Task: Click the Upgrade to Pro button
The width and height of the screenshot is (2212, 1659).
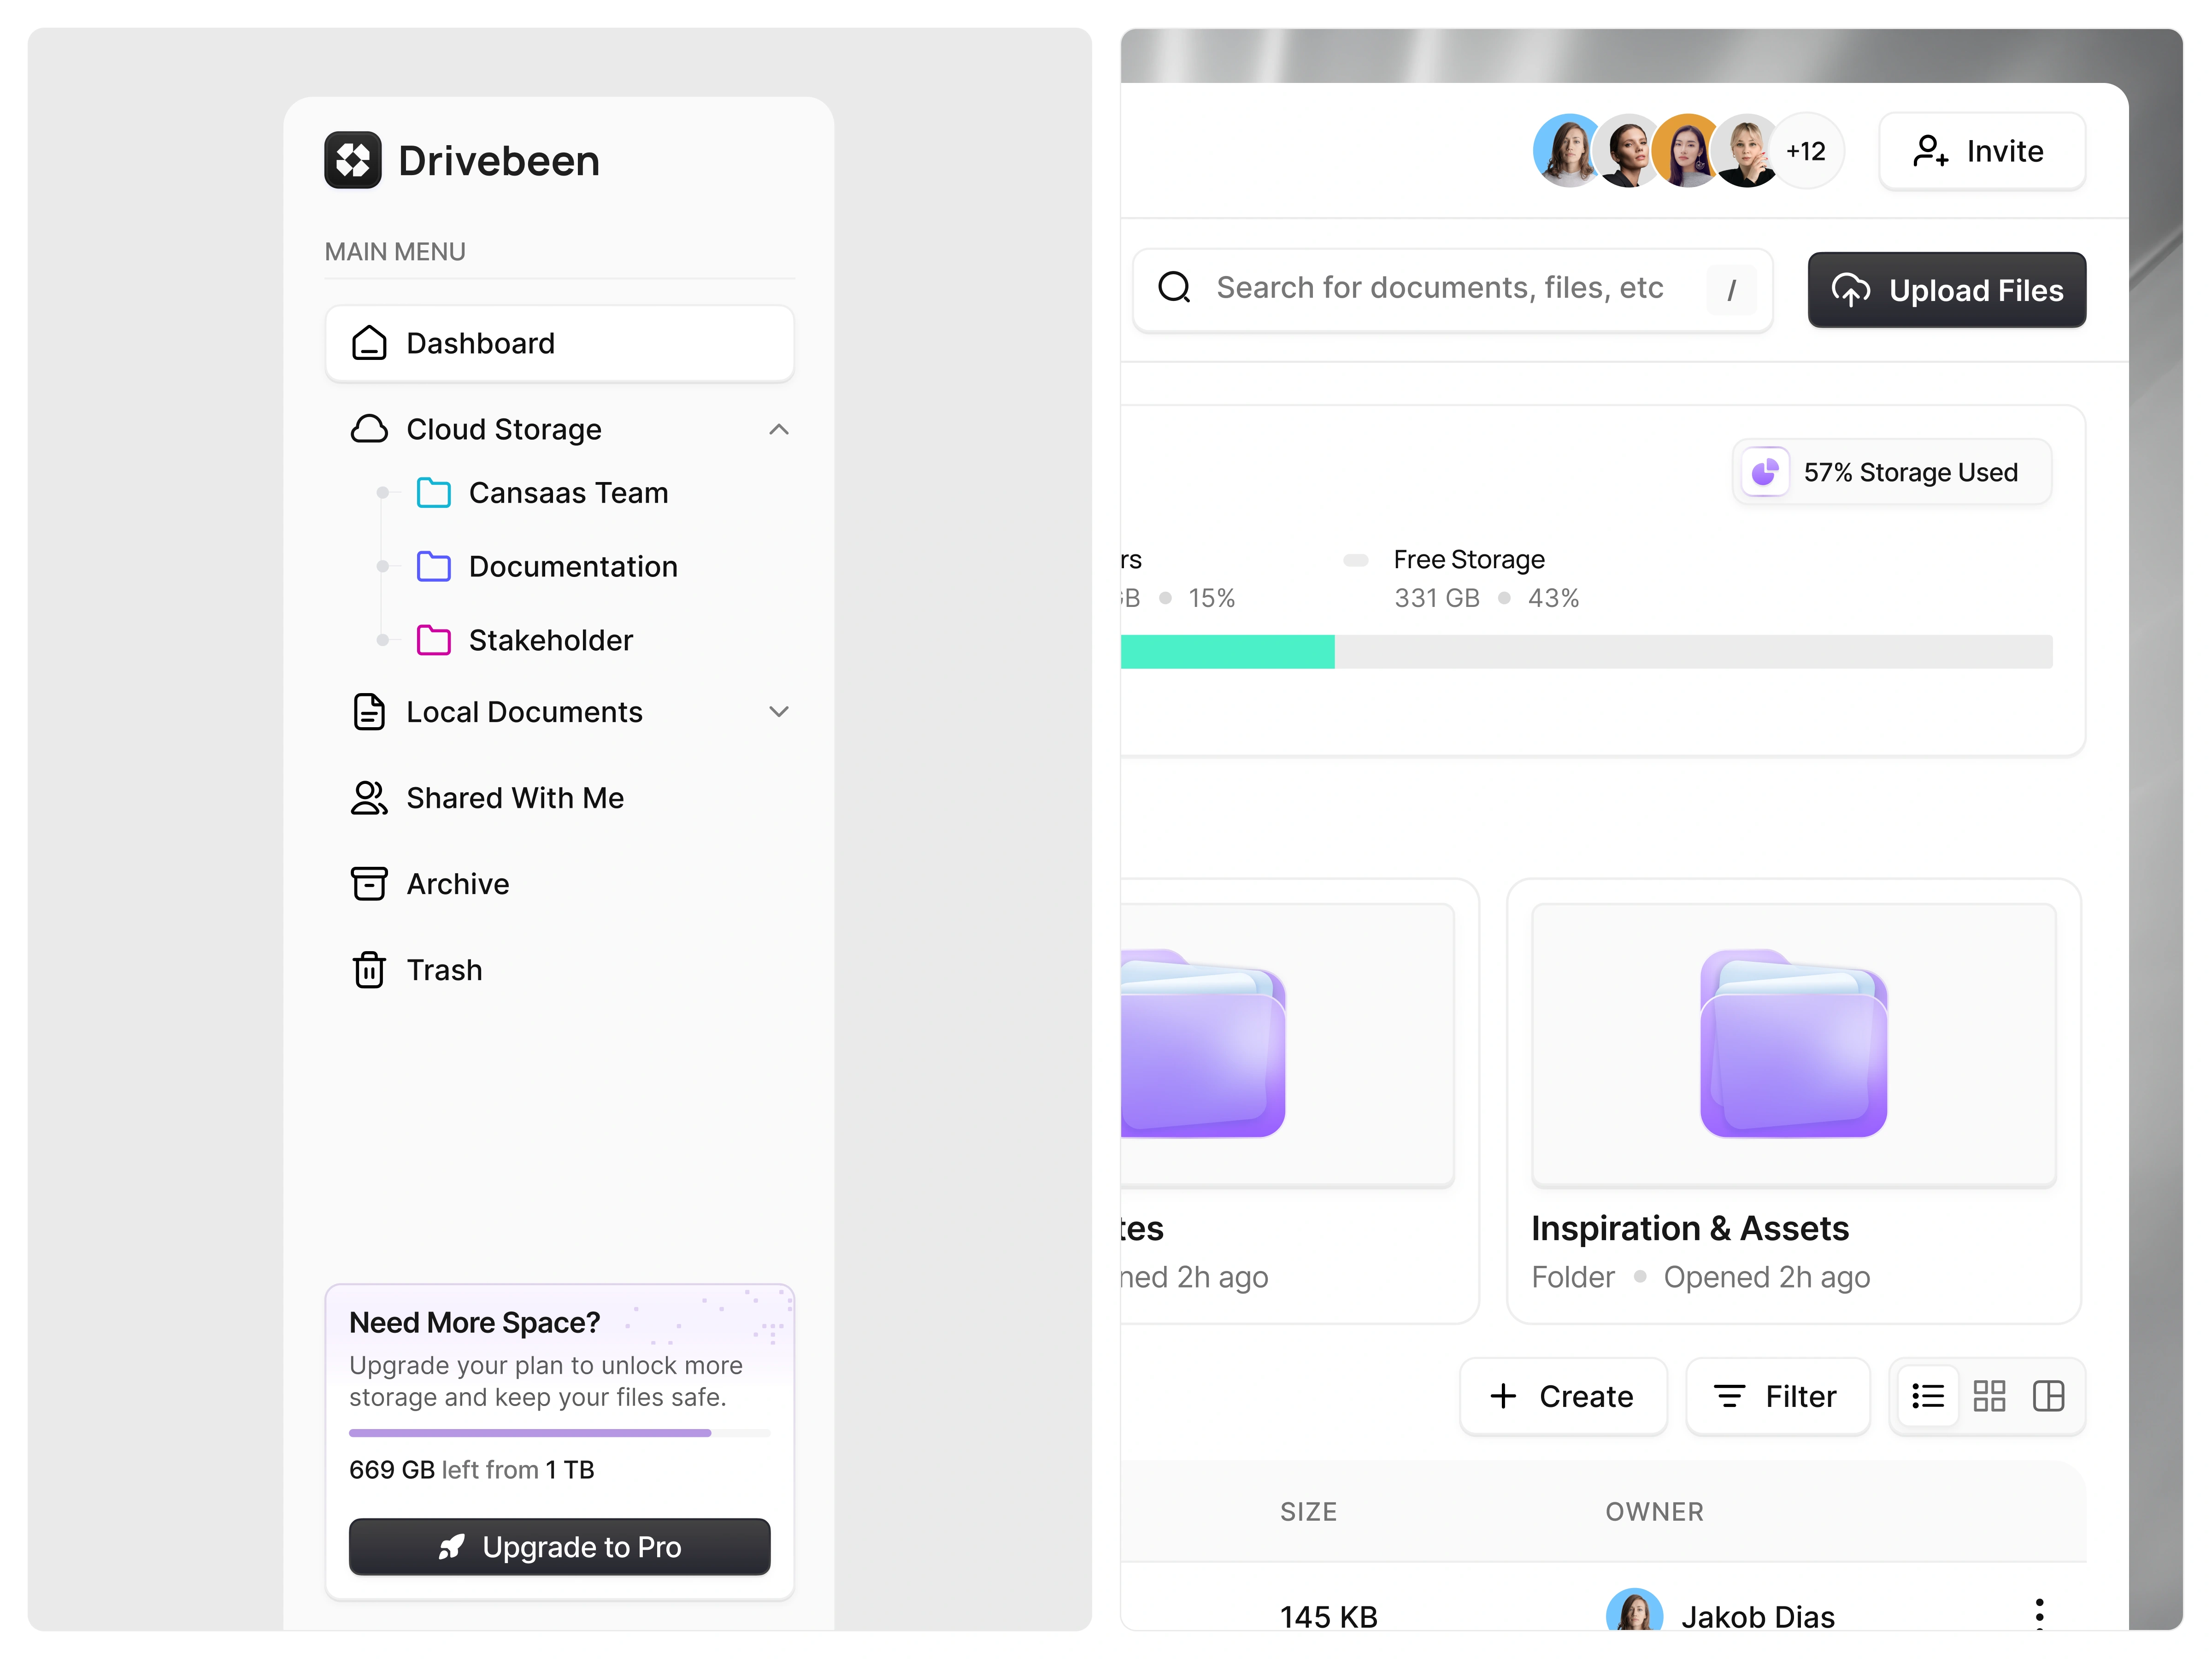Action: 560,1547
